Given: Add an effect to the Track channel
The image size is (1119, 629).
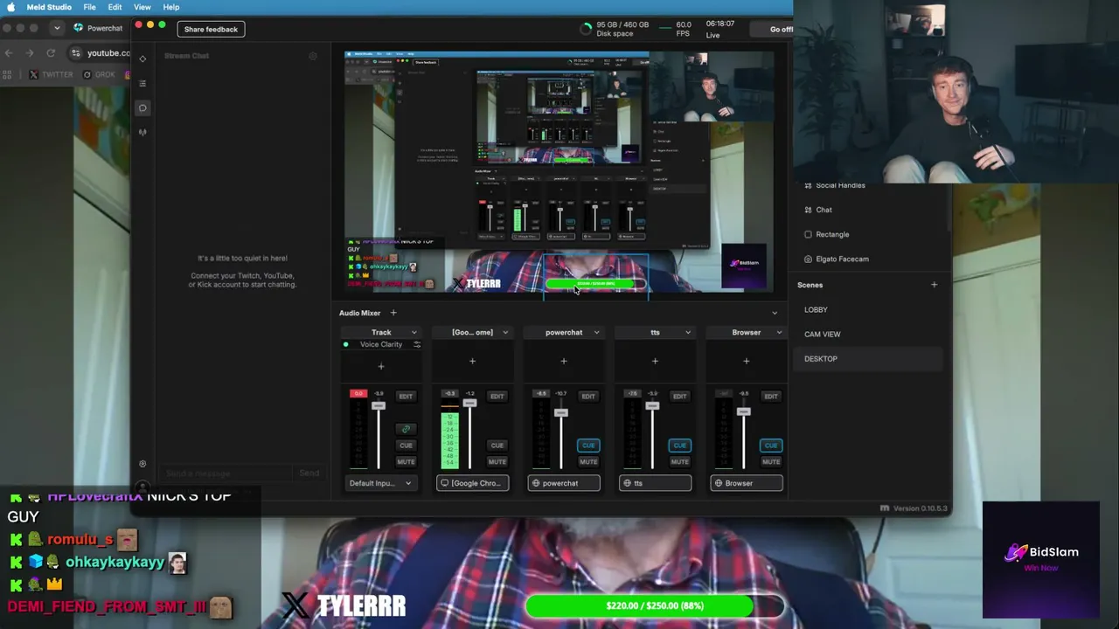Looking at the screenshot, I should coord(381,366).
